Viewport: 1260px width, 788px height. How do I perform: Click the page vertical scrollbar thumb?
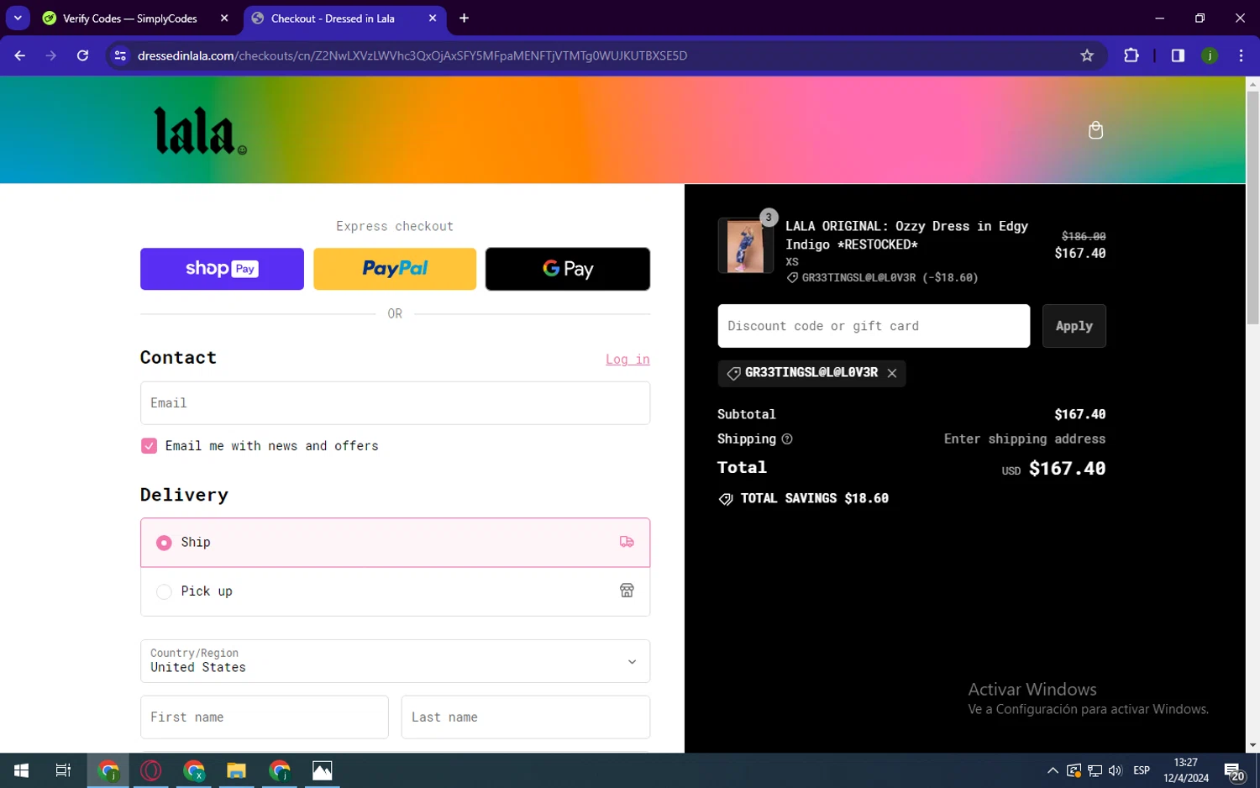[x=1252, y=208]
